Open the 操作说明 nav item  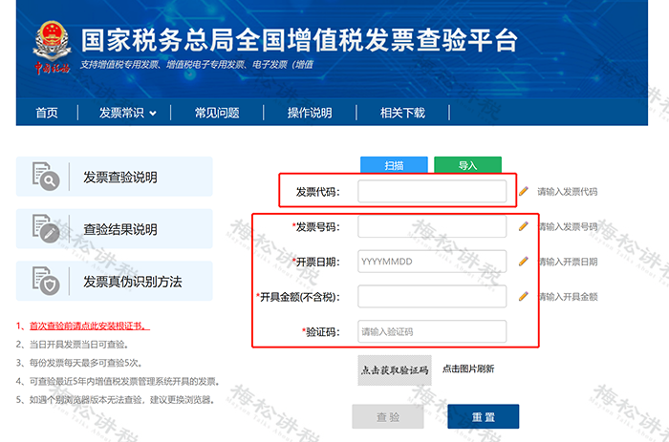click(x=310, y=113)
